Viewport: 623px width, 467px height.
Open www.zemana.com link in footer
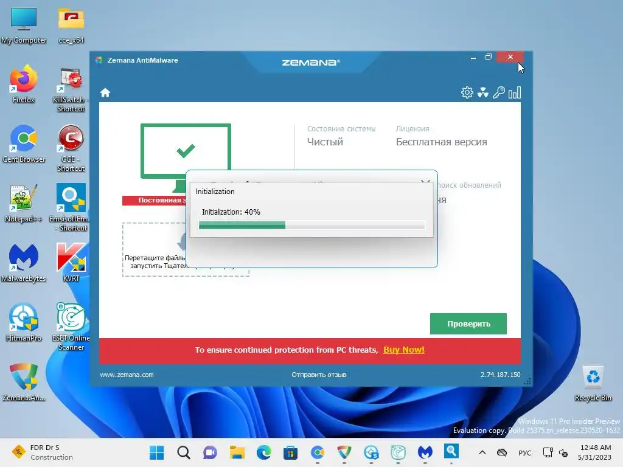[x=127, y=375]
